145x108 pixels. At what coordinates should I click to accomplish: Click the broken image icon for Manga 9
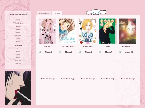point(100,52)
